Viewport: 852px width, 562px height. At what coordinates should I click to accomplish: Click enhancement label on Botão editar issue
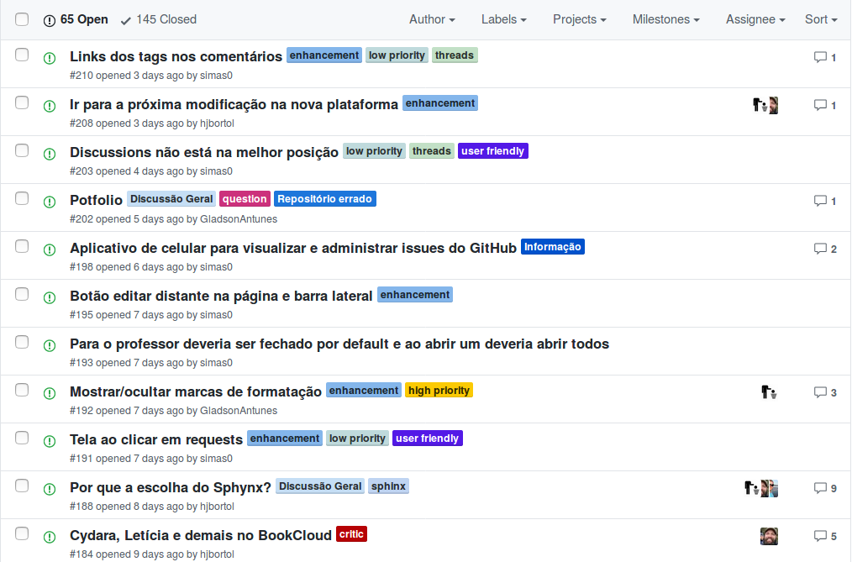[x=415, y=295]
